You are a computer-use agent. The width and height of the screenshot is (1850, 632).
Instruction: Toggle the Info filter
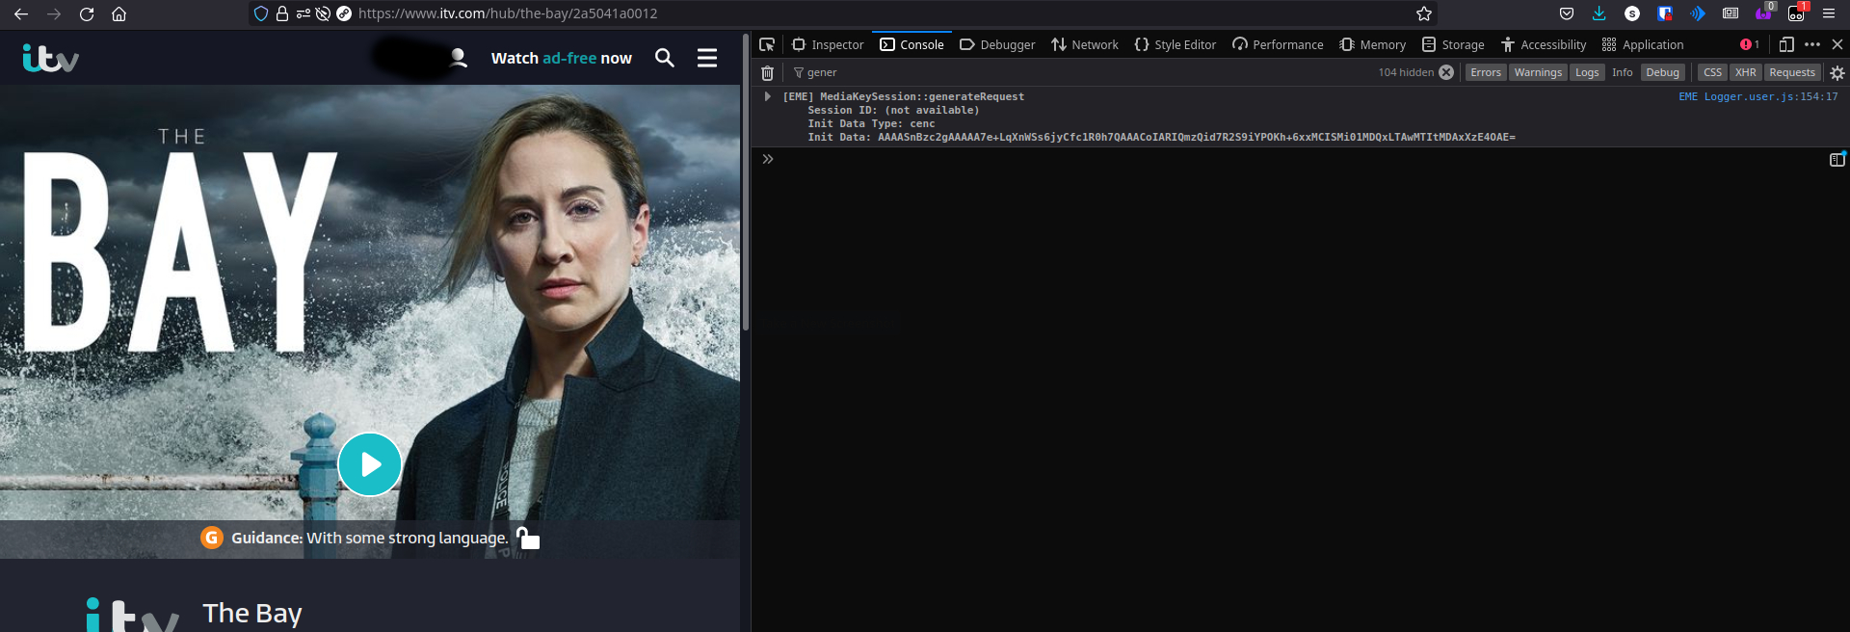point(1623,72)
